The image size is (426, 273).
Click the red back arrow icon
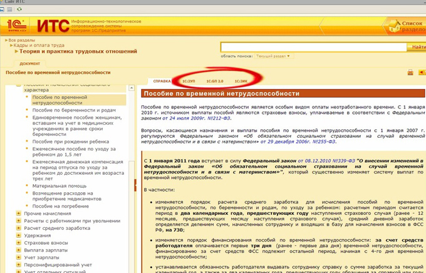point(422,72)
